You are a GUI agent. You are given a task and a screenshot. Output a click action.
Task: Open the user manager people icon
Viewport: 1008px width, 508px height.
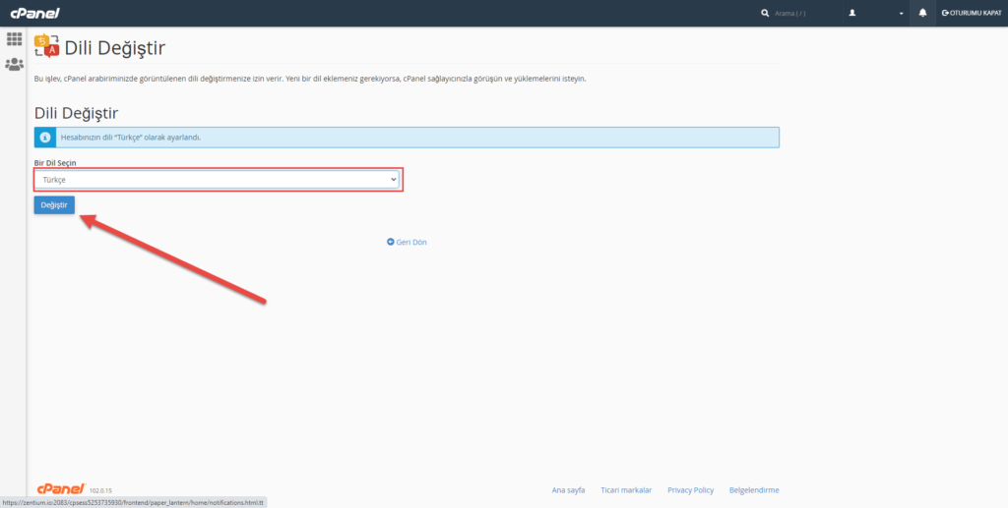[x=15, y=64]
